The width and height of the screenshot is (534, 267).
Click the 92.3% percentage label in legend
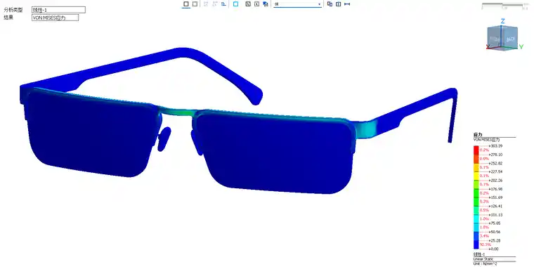pyautogui.click(x=485, y=245)
